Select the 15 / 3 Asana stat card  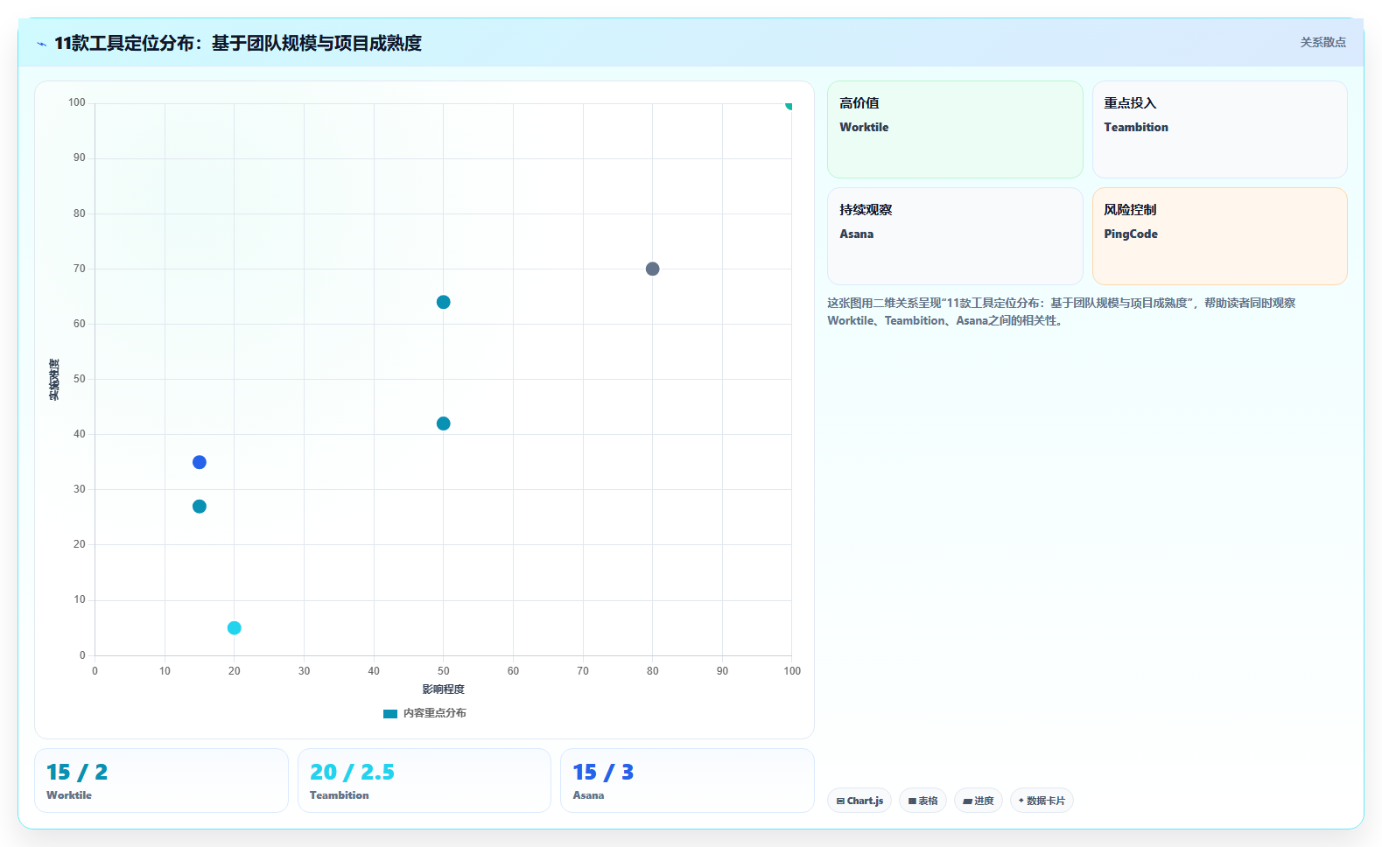687,780
